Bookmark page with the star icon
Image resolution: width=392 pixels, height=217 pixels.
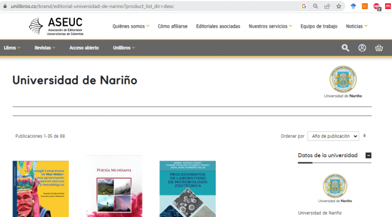point(338,6)
